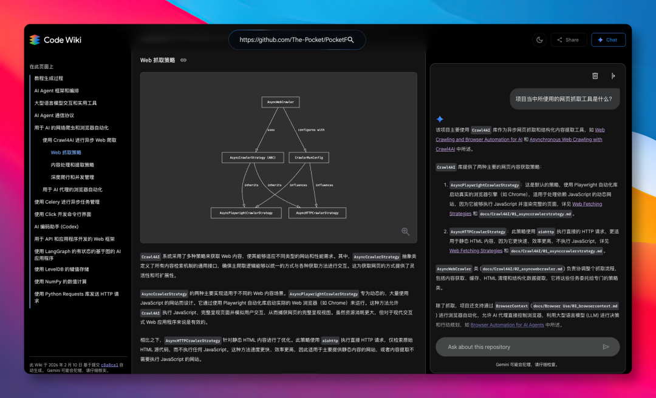Toggle dark mode moon icon

click(539, 39)
